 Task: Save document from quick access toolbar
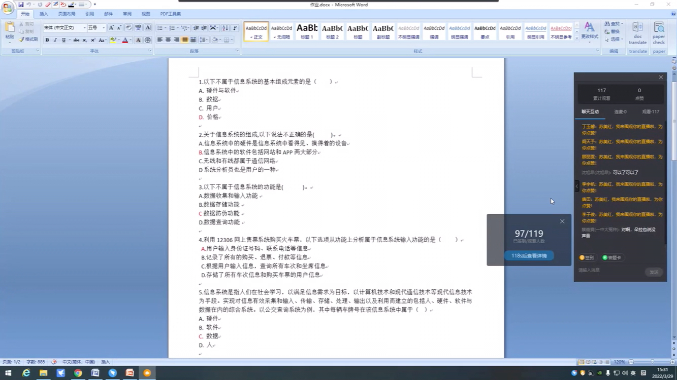(x=21, y=5)
